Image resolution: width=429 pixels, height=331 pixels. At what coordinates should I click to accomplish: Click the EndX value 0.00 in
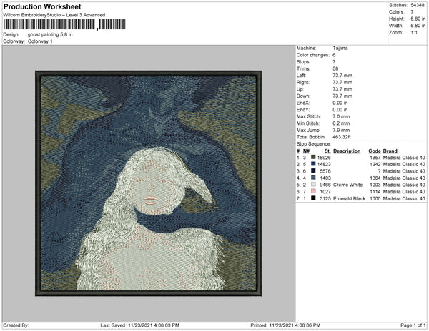340,103
